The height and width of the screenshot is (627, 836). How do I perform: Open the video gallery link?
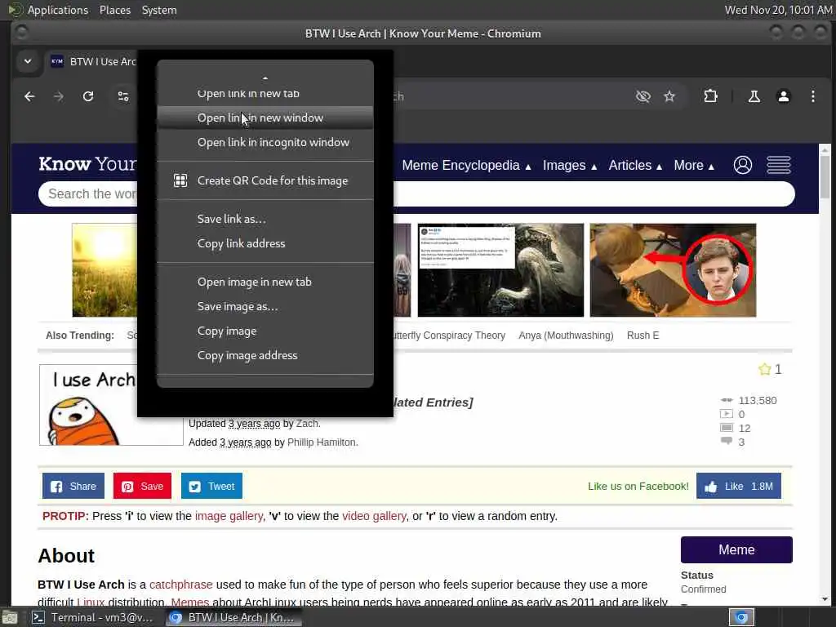click(374, 516)
